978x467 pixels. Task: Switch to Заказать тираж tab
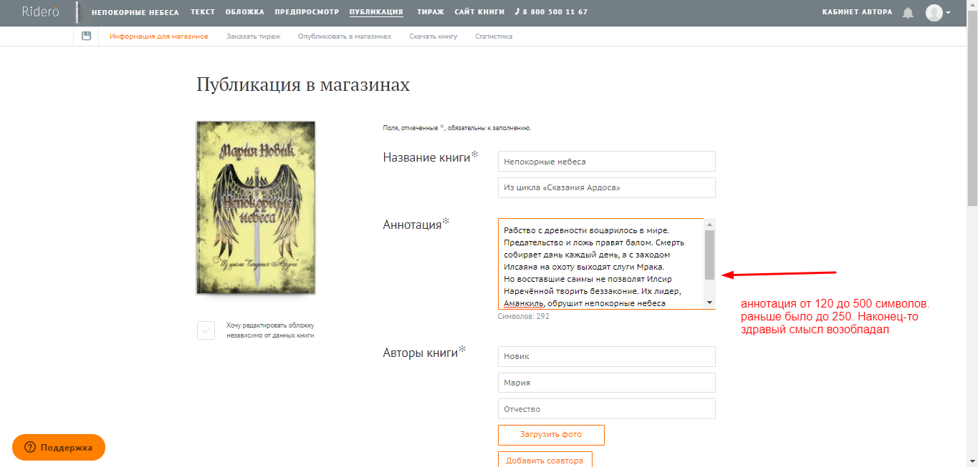coord(253,36)
